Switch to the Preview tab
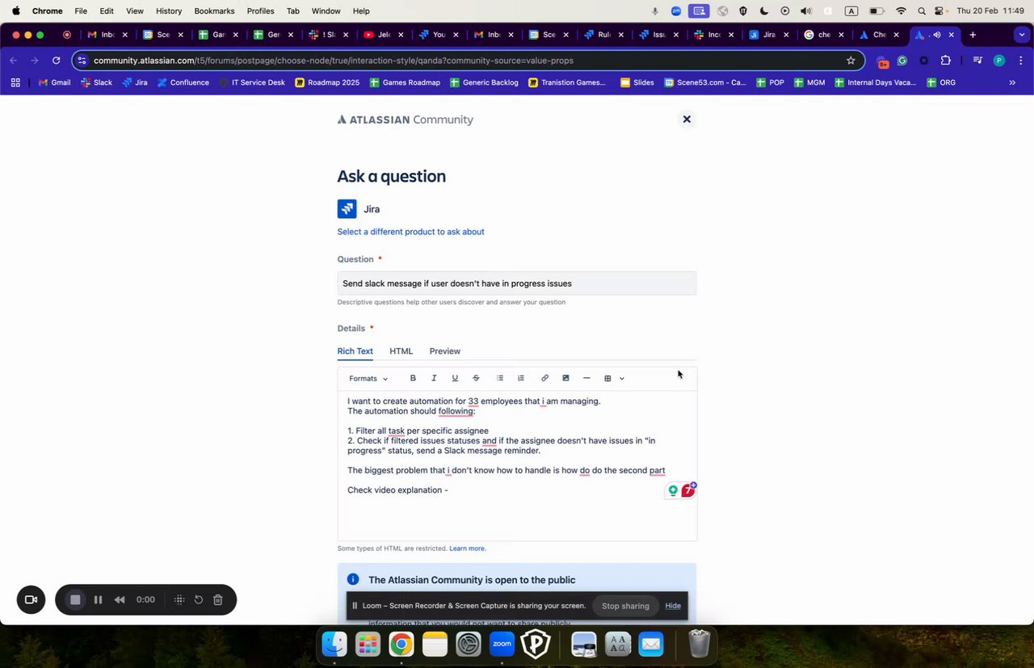 (x=445, y=351)
